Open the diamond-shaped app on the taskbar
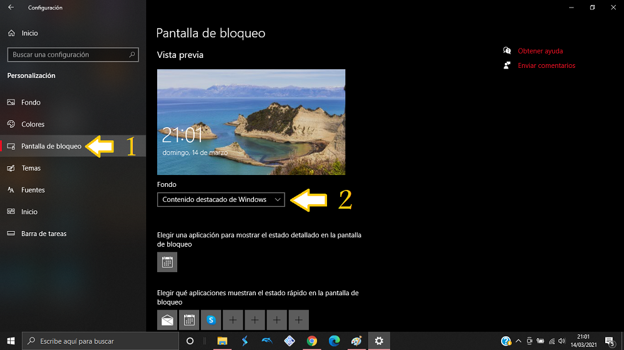624x350 pixels. (x=290, y=341)
